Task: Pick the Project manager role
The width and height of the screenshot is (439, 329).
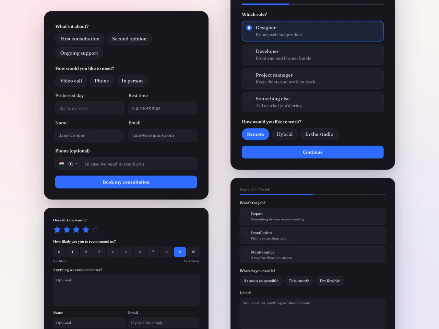Action: point(312,78)
